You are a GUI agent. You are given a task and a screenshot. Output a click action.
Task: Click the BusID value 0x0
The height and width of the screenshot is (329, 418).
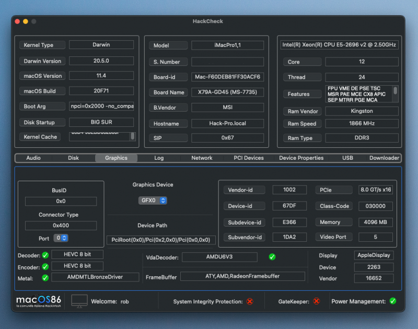61,201
